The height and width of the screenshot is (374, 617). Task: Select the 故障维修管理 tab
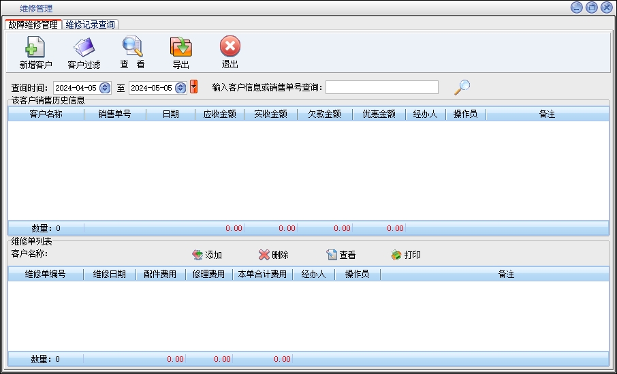tap(33, 25)
